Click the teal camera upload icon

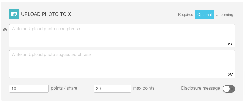tap(14, 14)
